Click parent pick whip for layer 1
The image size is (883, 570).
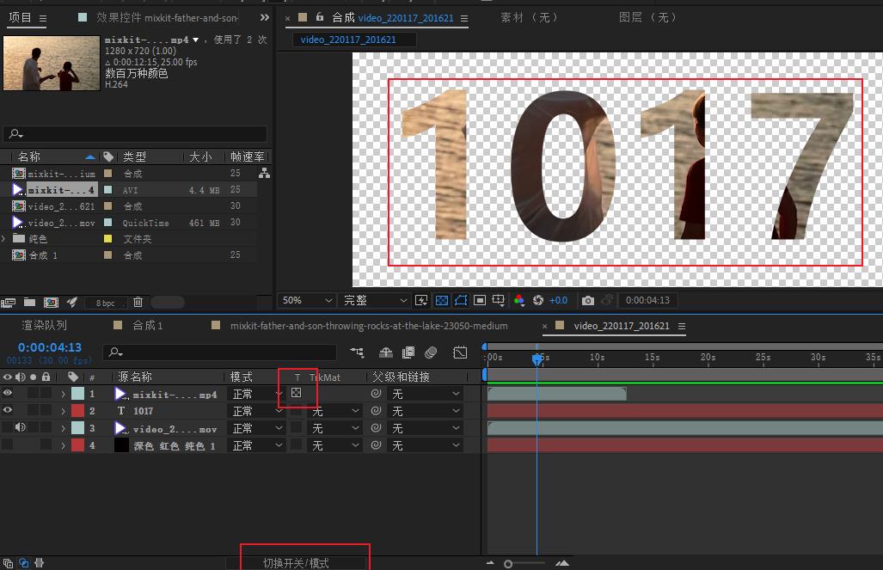point(377,393)
